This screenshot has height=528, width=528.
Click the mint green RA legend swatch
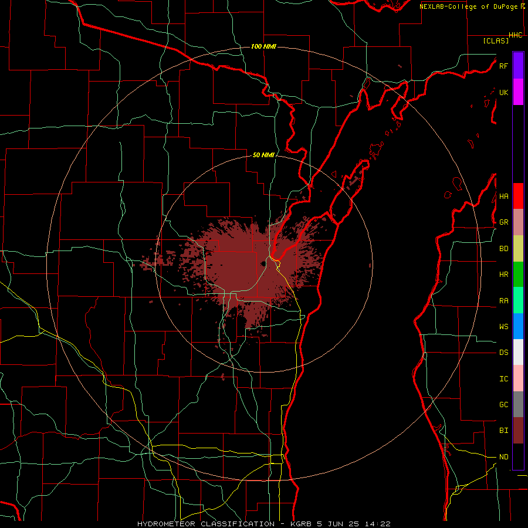(518, 300)
